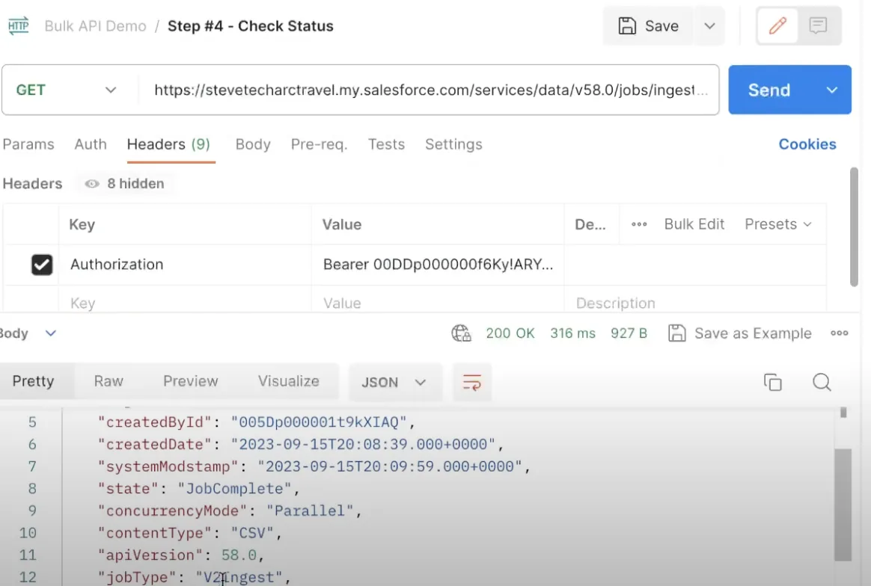Click the "Parallel" concurrencyMode value
Viewport: 871px width, 586px height.
point(310,511)
